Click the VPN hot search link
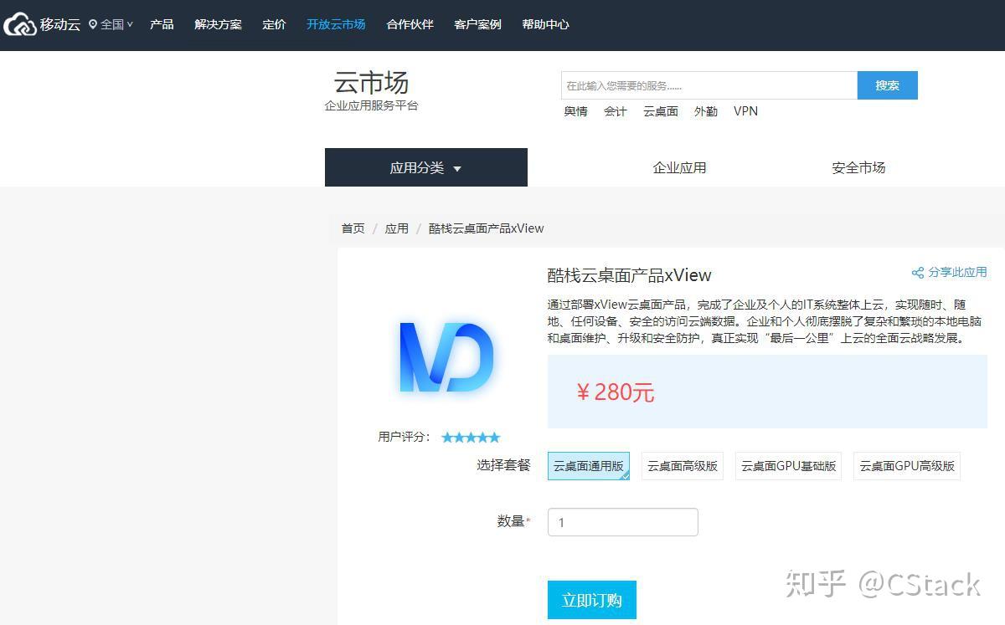This screenshot has width=1005, height=625. (x=745, y=110)
